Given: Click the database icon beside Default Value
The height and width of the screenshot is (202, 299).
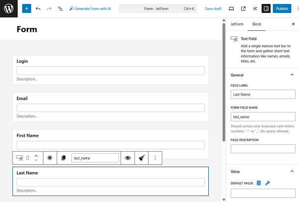Looking at the screenshot, I should (259, 183).
